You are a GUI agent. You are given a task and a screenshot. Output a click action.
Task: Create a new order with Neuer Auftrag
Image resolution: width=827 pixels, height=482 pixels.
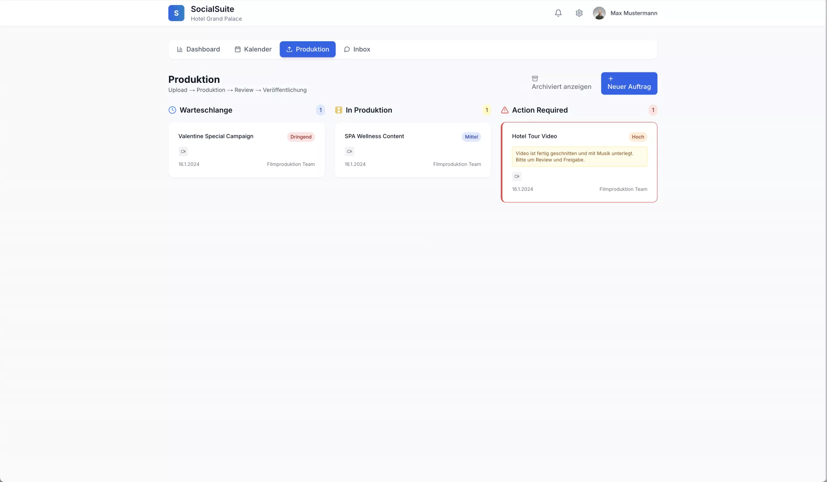tap(629, 83)
